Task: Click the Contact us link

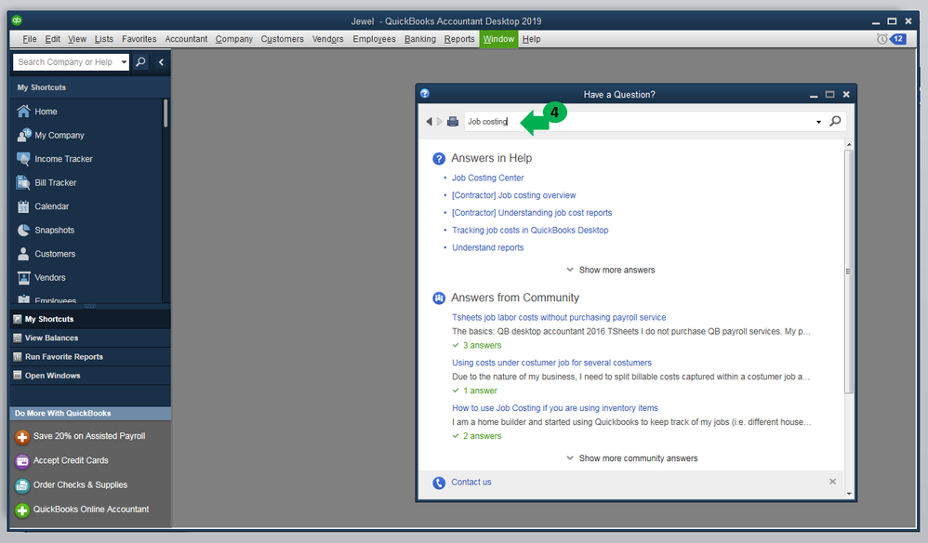Action: pos(471,482)
